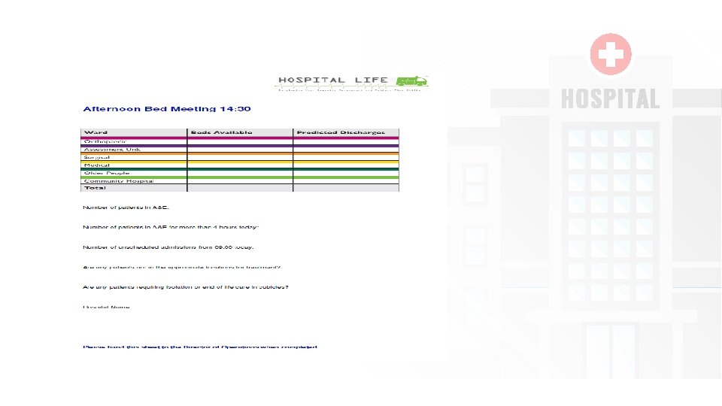Viewport: 722px width, 406px height.
Task: Select the Community Hospital ward label
Action: (x=119, y=181)
